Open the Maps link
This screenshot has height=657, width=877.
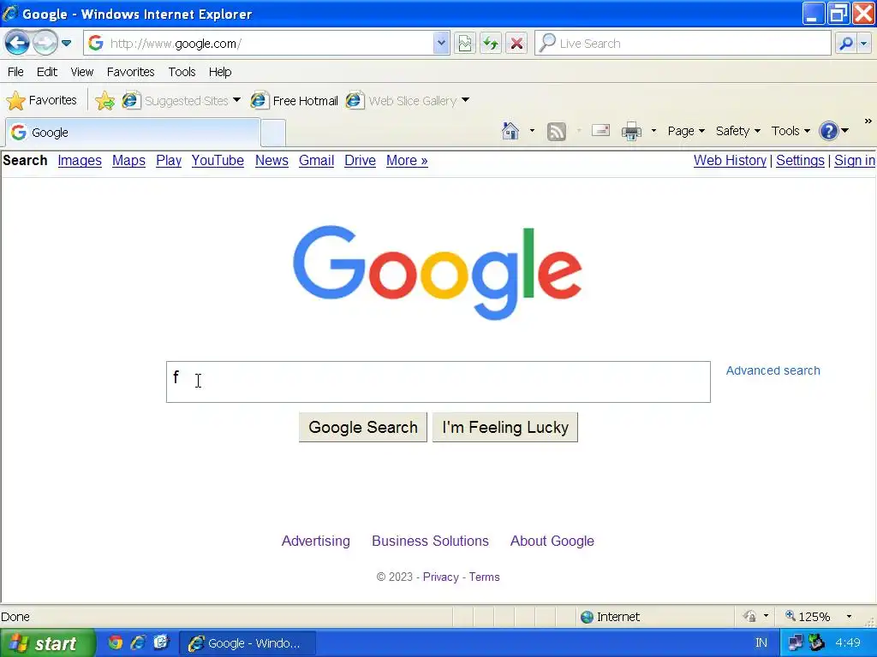tap(128, 160)
